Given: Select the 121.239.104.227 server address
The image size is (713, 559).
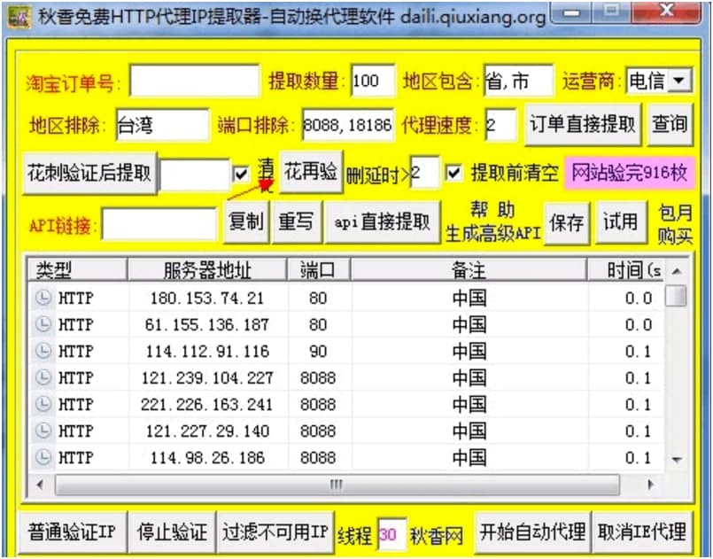Looking at the screenshot, I should pyautogui.click(x=207, y=378).
